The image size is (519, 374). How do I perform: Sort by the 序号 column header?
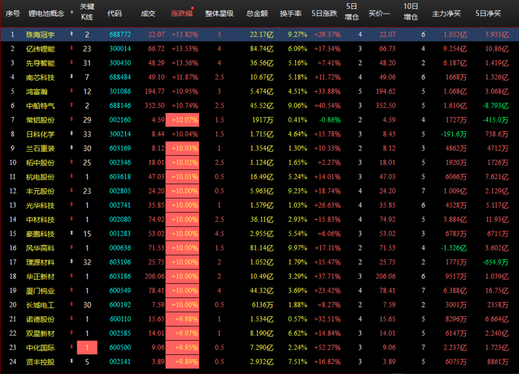pos(13,13)
